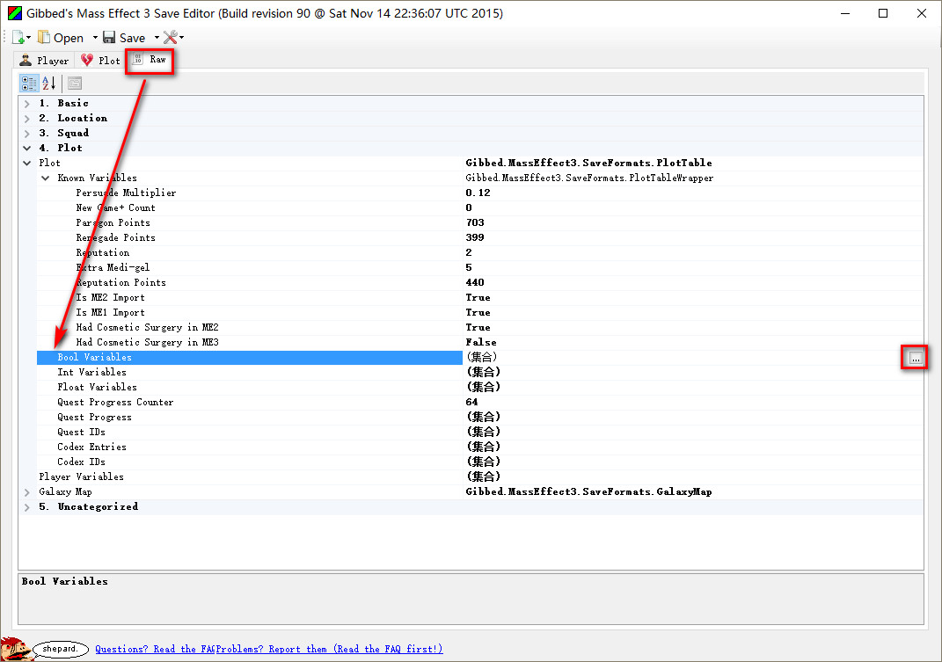942x662 pixels.
Task: Click the Reputation Points value 440
Action: [x=475, y=282]
